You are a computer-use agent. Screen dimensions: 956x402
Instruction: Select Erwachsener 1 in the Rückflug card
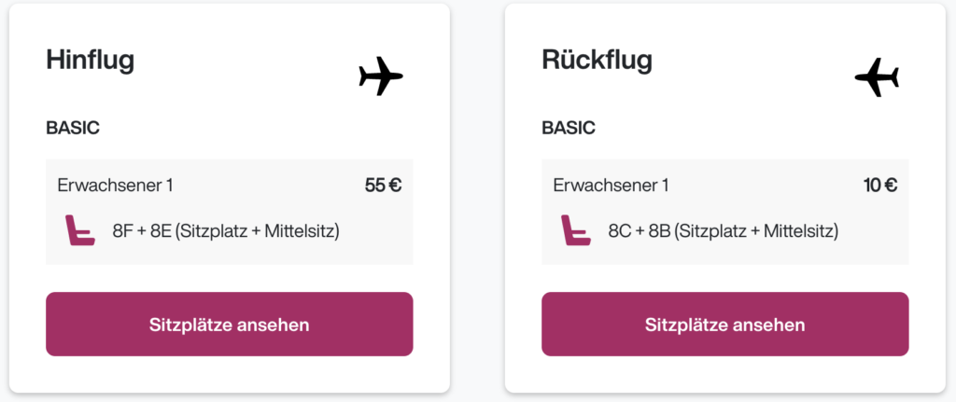(x=611, y=185)
